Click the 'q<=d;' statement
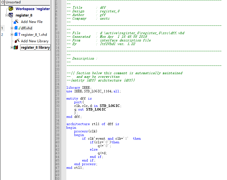Image resolution: width=227 pixels, height=180 pixels. 102,153
